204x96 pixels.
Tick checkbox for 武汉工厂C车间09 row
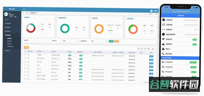25,75
